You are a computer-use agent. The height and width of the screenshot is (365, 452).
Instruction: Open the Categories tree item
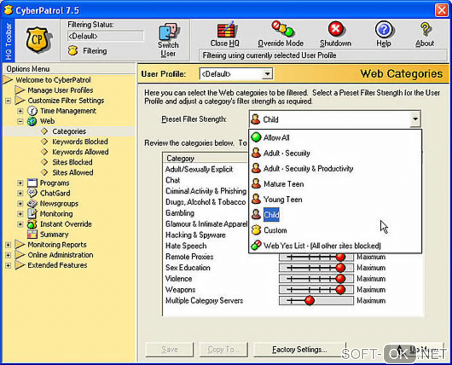point(69,132)
